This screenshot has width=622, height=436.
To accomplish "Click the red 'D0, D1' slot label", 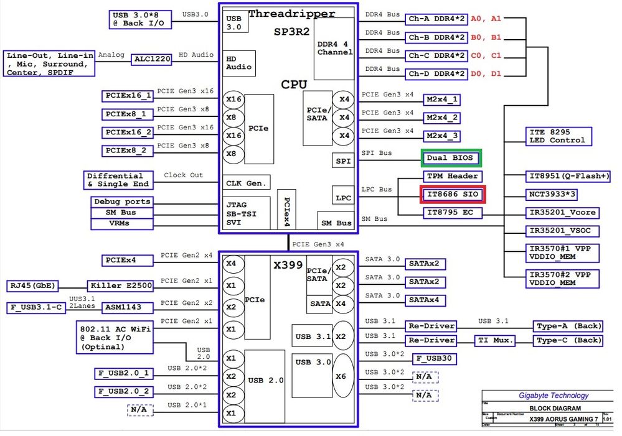I will tap(486, 74).
